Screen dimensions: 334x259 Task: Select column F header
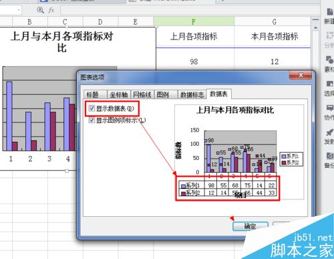tap(194, 21)
